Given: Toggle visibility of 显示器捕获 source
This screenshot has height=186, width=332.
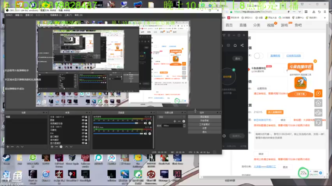Looking at the screenshot, I should [83, 143].
